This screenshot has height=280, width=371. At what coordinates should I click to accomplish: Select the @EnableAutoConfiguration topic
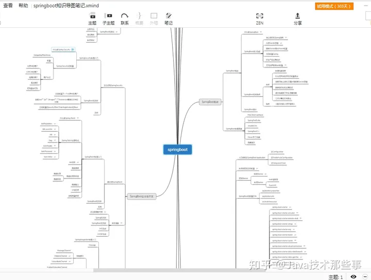(x=281, y=157)
